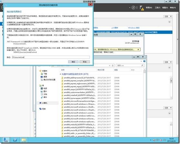The image size is (180, 144).
Task: Sort by 名称 column in Explorer
Action: [63, 70]
